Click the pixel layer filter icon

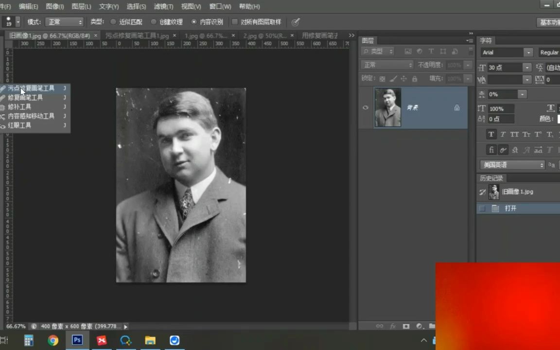tap(408, 52)
